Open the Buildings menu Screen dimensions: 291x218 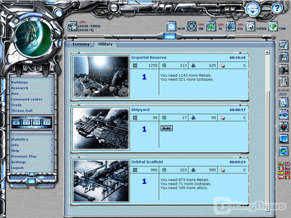19,82
